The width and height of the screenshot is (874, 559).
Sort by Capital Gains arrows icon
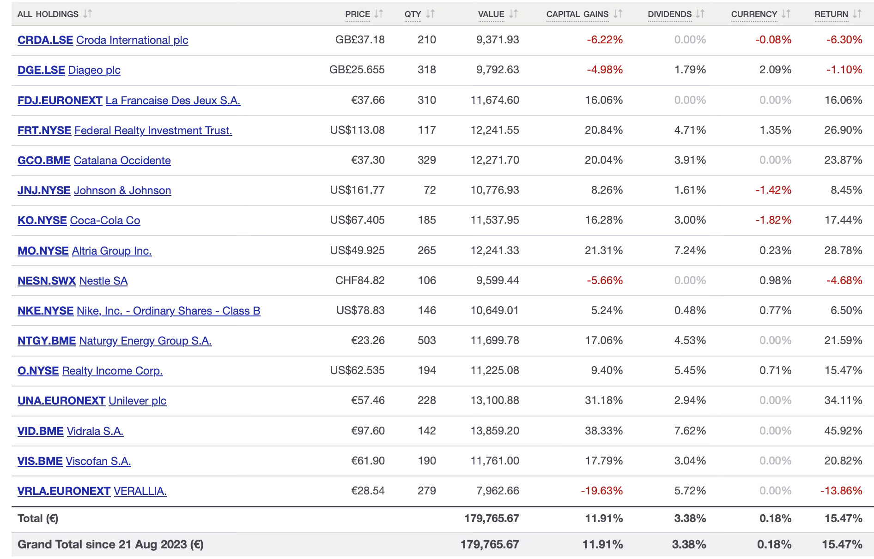point(618,14)
